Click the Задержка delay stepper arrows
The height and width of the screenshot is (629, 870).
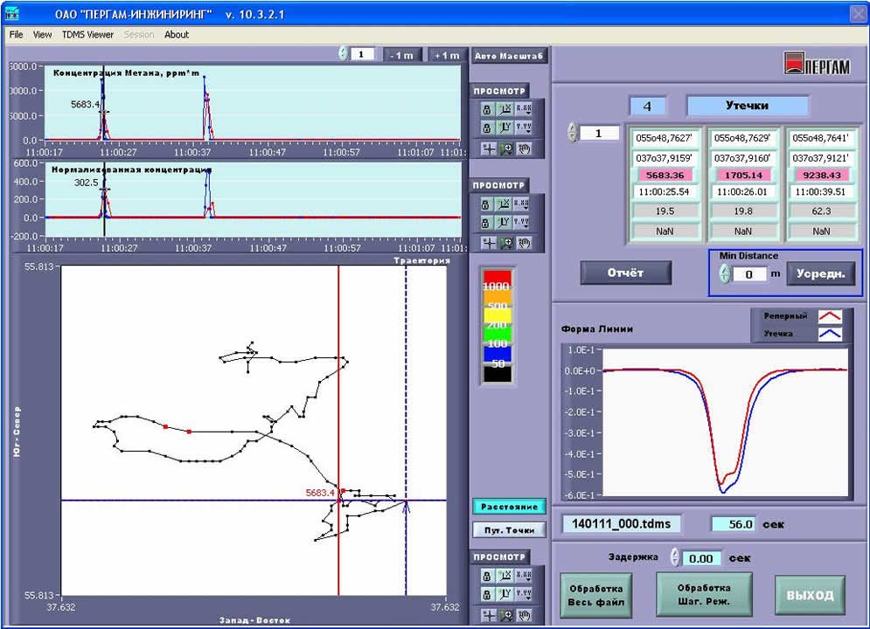pos(675,557)
